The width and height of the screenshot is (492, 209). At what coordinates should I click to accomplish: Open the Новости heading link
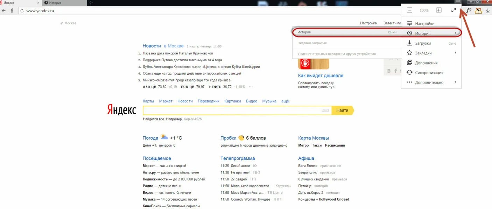152,46
